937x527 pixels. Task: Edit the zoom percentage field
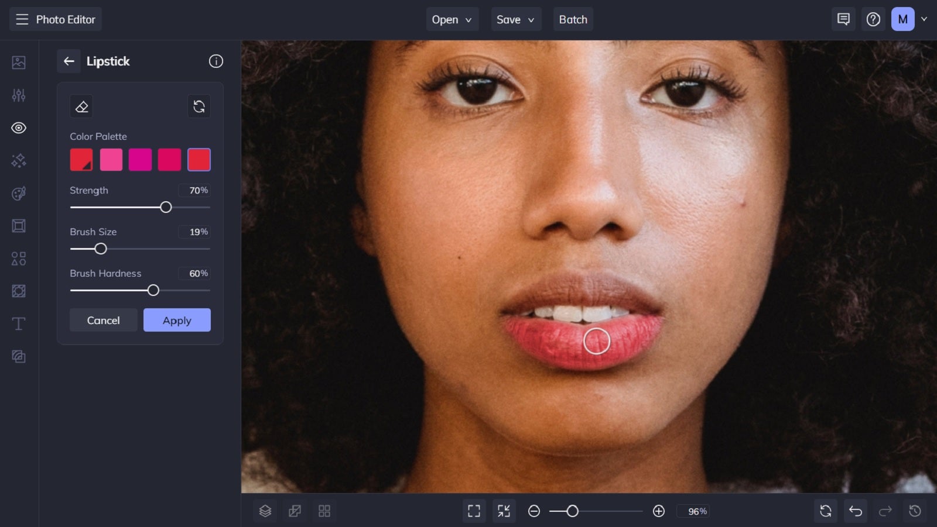point(694,511)
